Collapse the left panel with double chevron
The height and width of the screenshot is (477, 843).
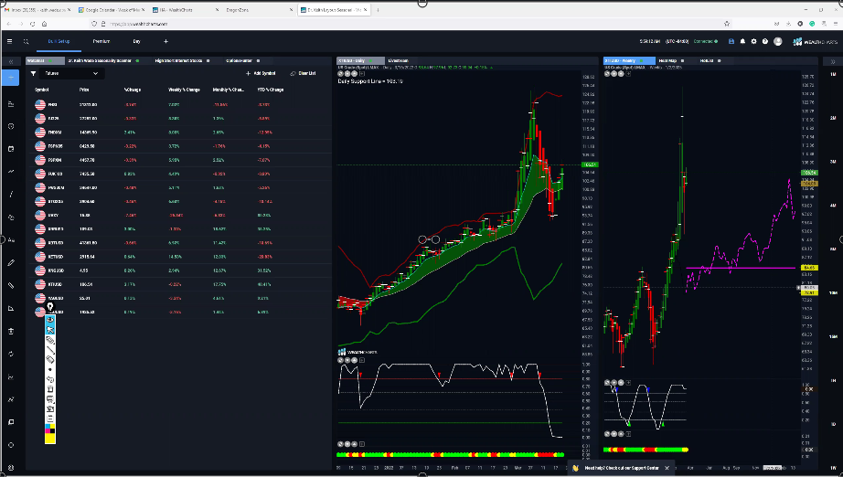click(x=11, y=62)
